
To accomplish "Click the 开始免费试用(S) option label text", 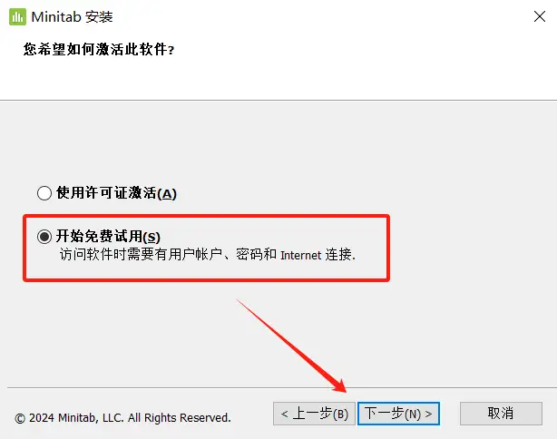I will pos(108,237).
